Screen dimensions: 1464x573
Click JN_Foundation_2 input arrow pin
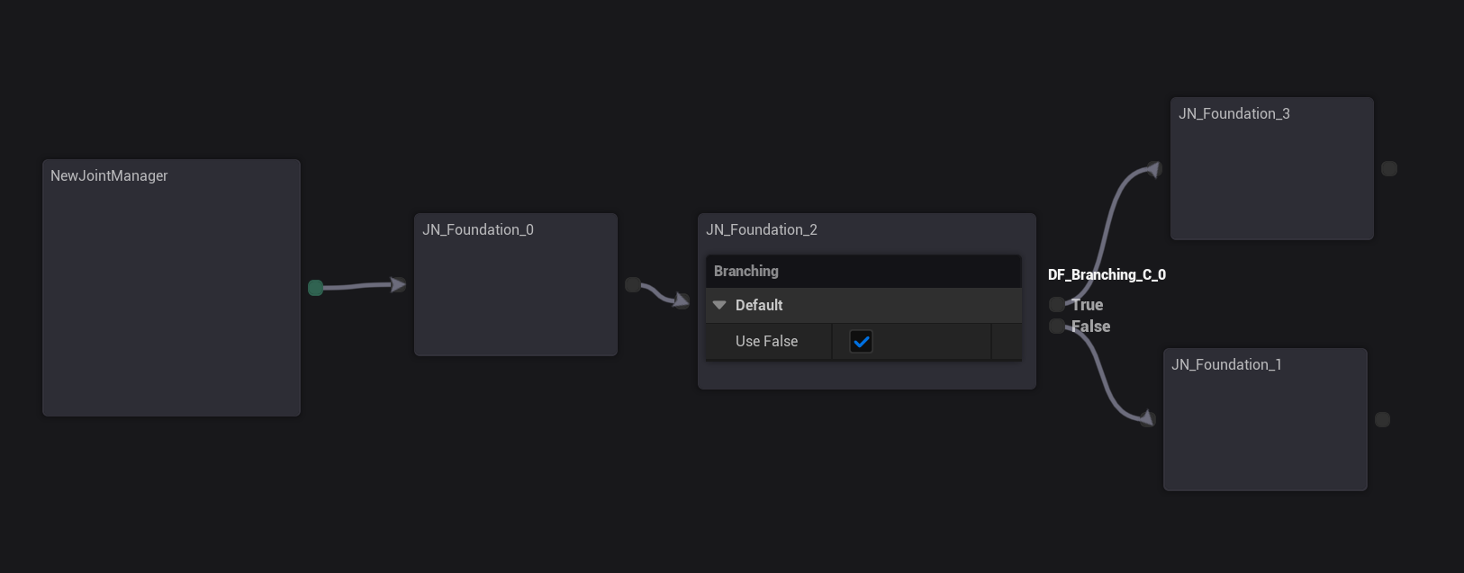[682, 300]
